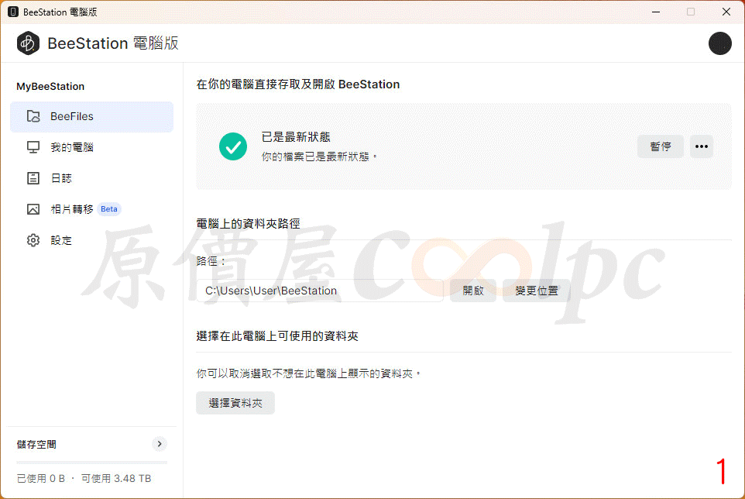Go to 相片轉移 Beta page
The image size is (745, 499).
(x=91, y=209)
